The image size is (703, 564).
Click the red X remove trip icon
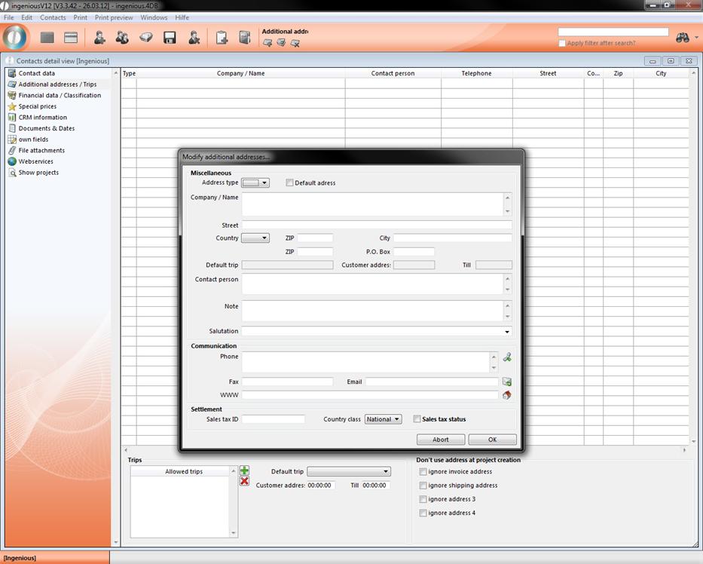(x=244, y=481)
